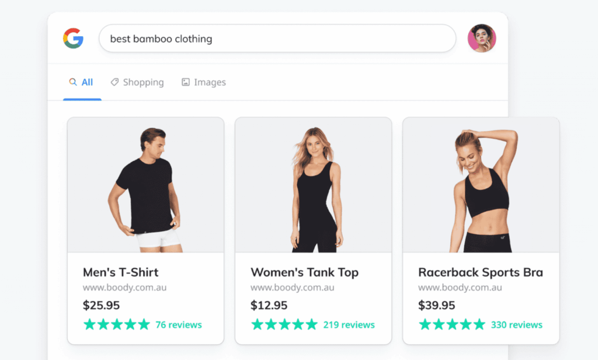This screenshot has width=598, height=360.
Task: Open the 219 reviews link
Action: [349, 325]
